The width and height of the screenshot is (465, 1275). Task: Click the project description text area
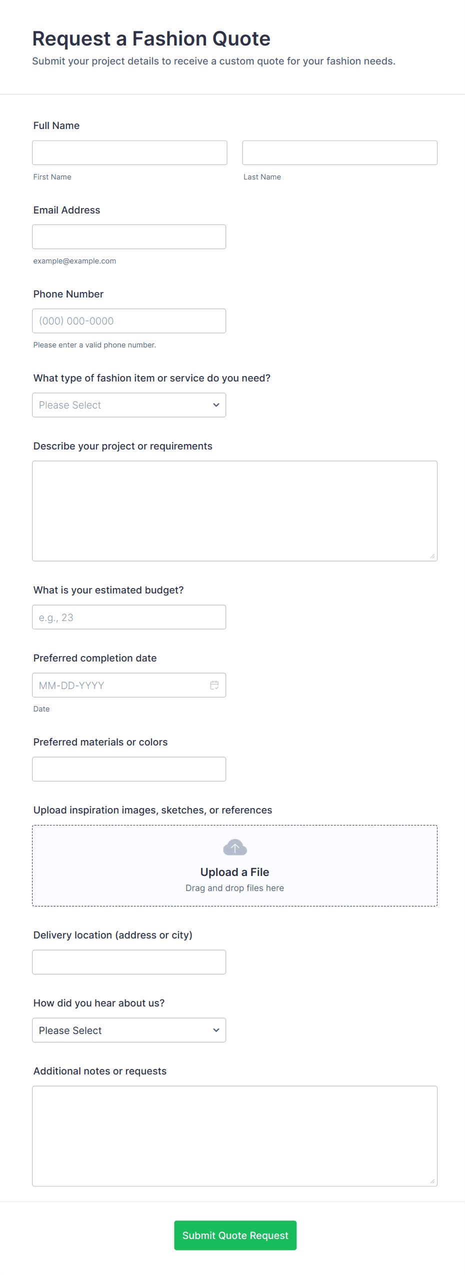234,510
